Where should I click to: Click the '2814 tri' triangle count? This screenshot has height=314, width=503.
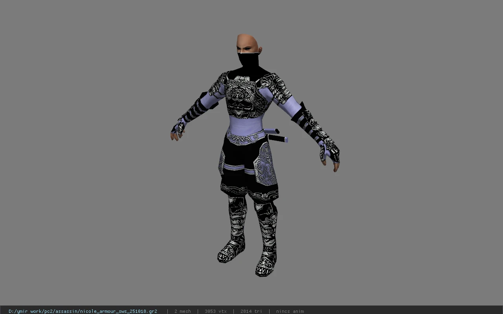click(251, 311)
